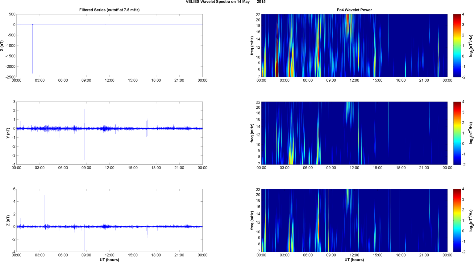Pick the tall positive spike in Z series
This screenshot has height=262, width=474.
tap(45, 206)
